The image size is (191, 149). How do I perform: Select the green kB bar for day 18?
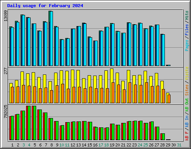(x=107, y=134)
